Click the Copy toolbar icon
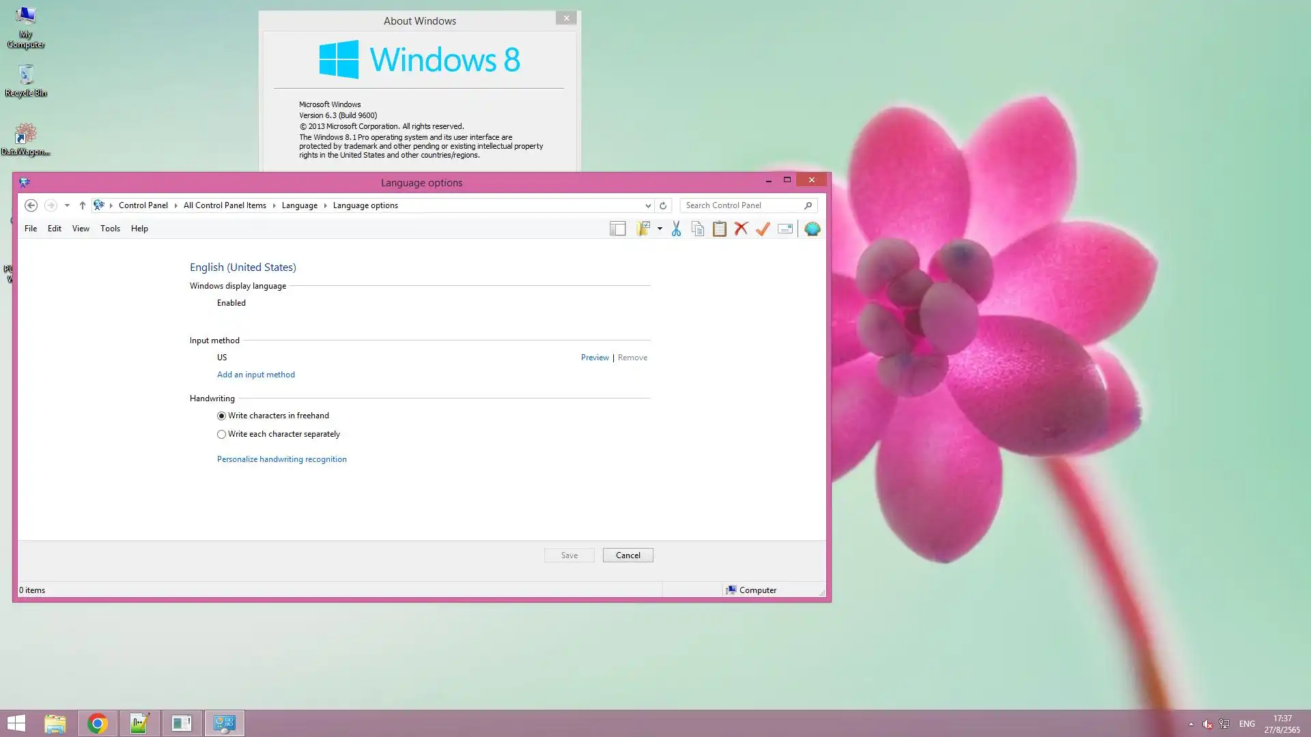Image resolution: width=1311 pixels, height=737 pixels. pyautogui.click(x=697, y=229)
